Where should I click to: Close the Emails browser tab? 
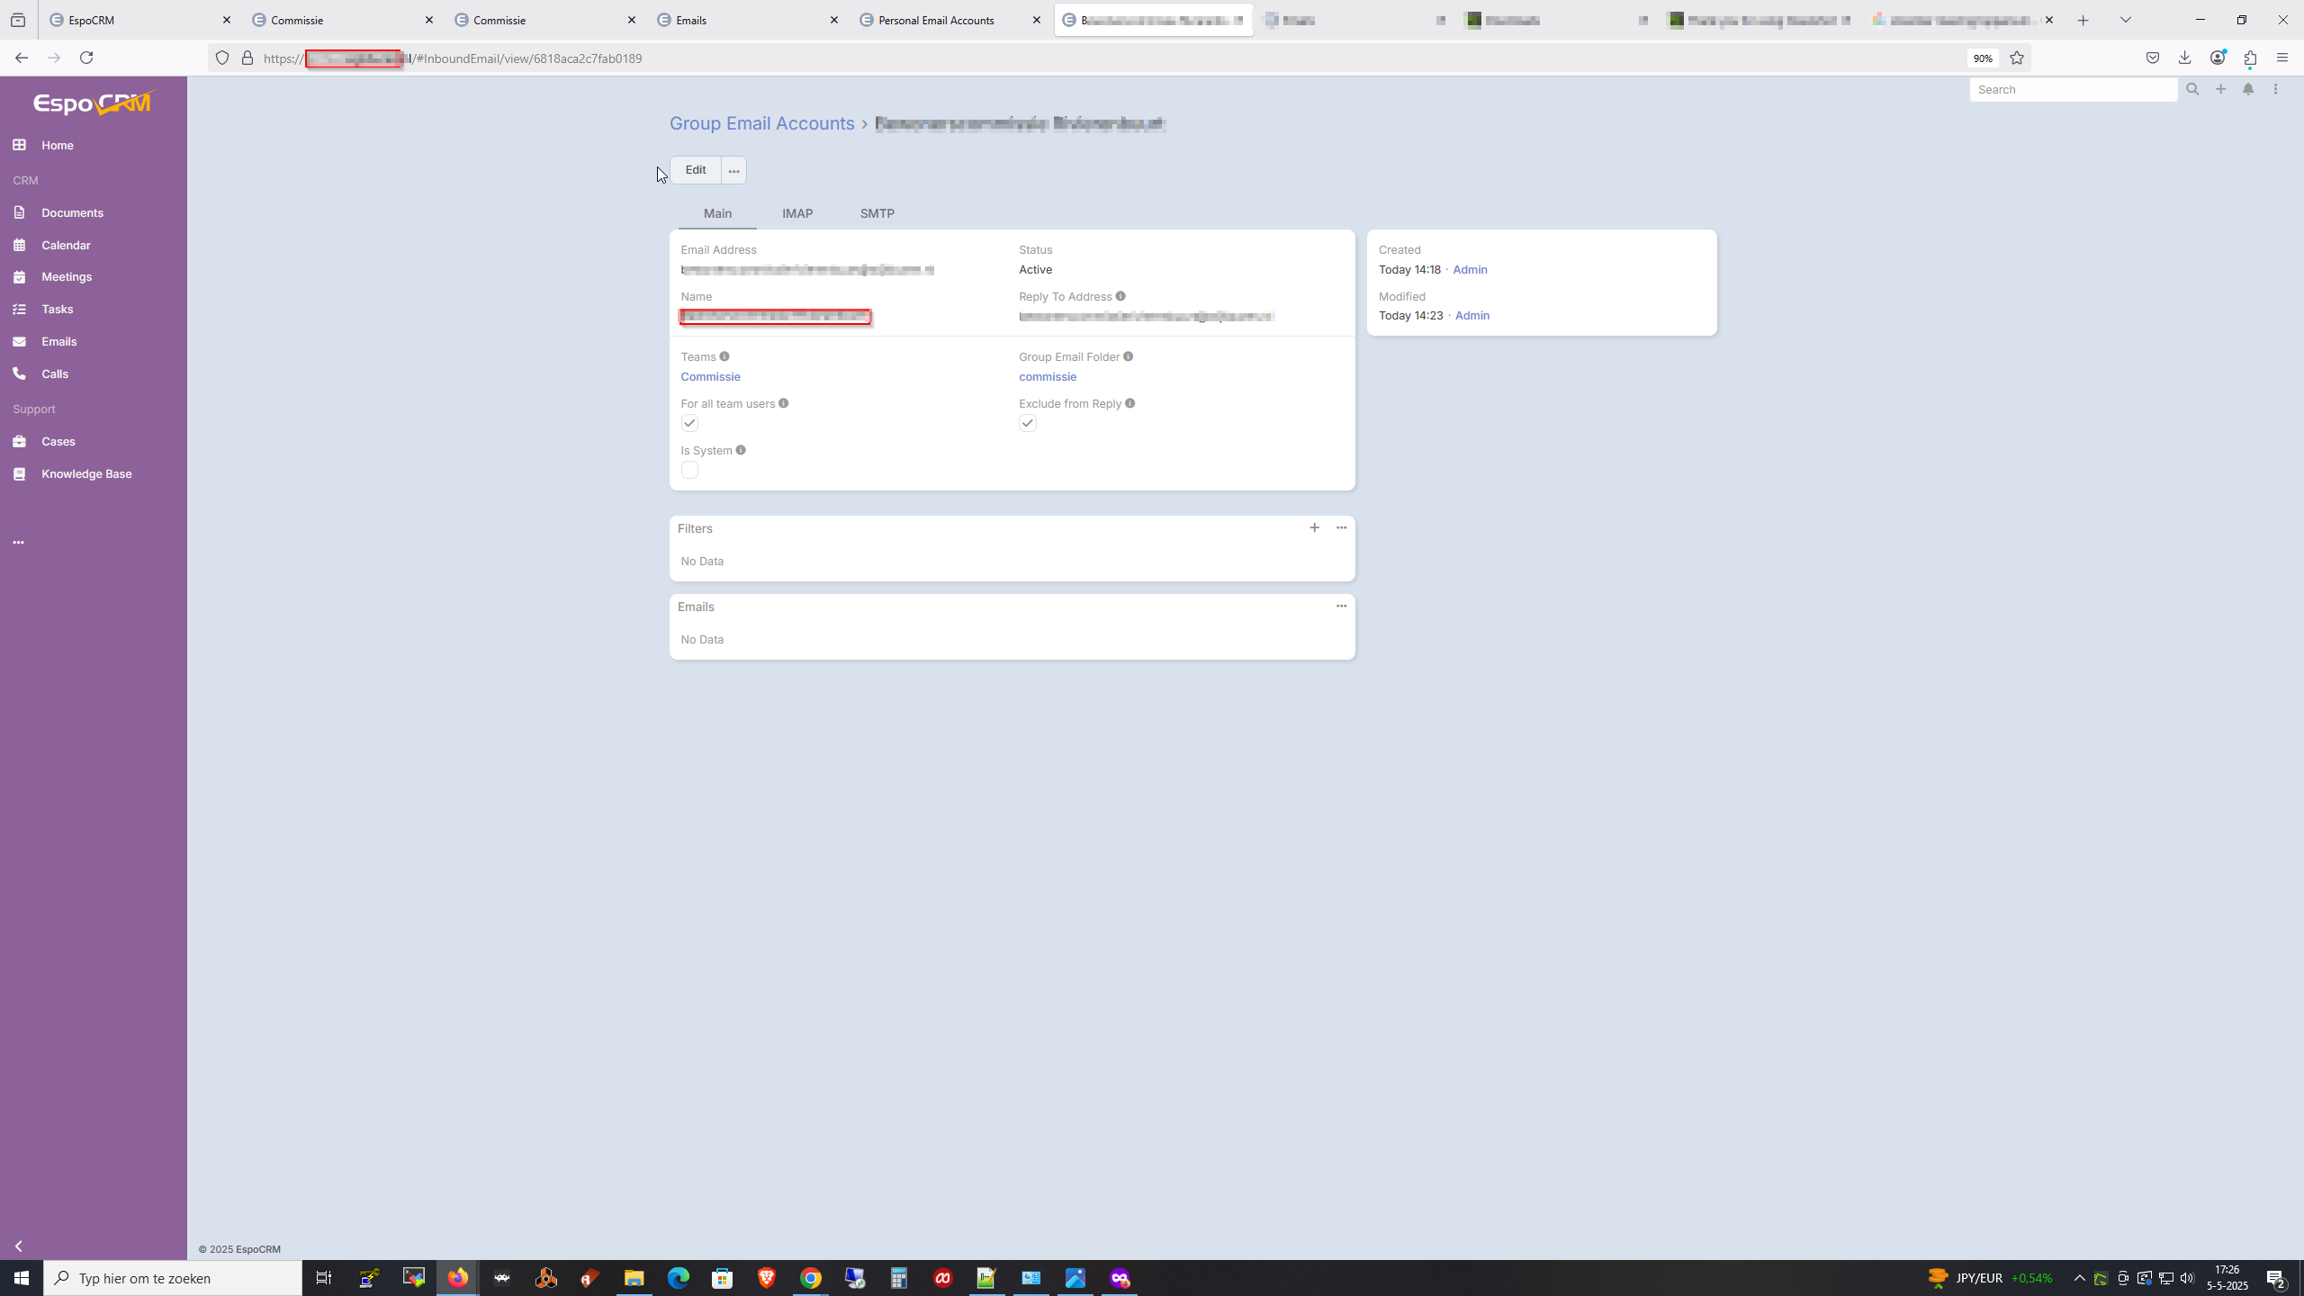(834, 20)
